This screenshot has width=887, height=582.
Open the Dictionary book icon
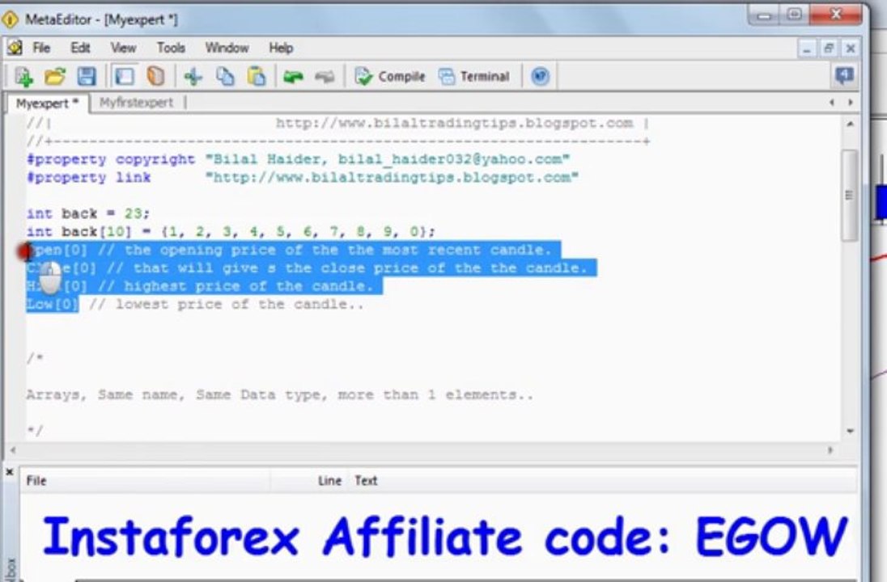point(155,76)
